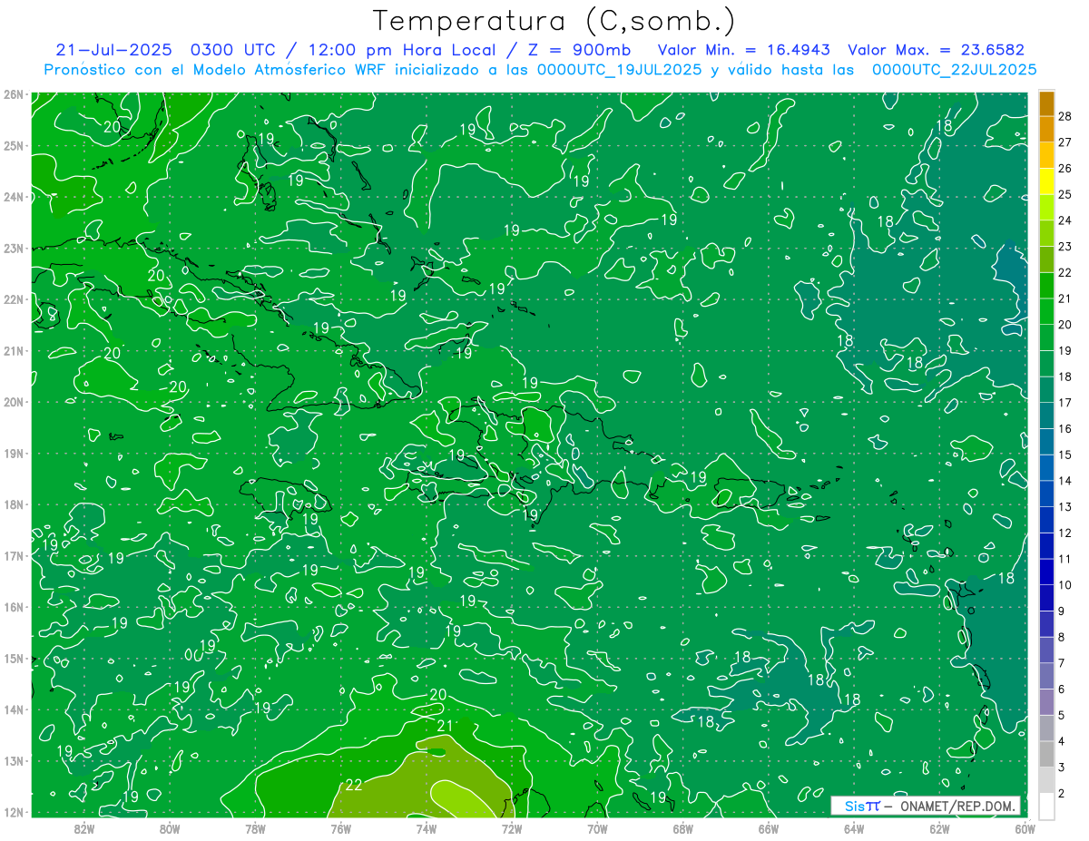Click the 74W longitude axis label
Viewport: 1089px width, 841px height.
click(427, 829)
